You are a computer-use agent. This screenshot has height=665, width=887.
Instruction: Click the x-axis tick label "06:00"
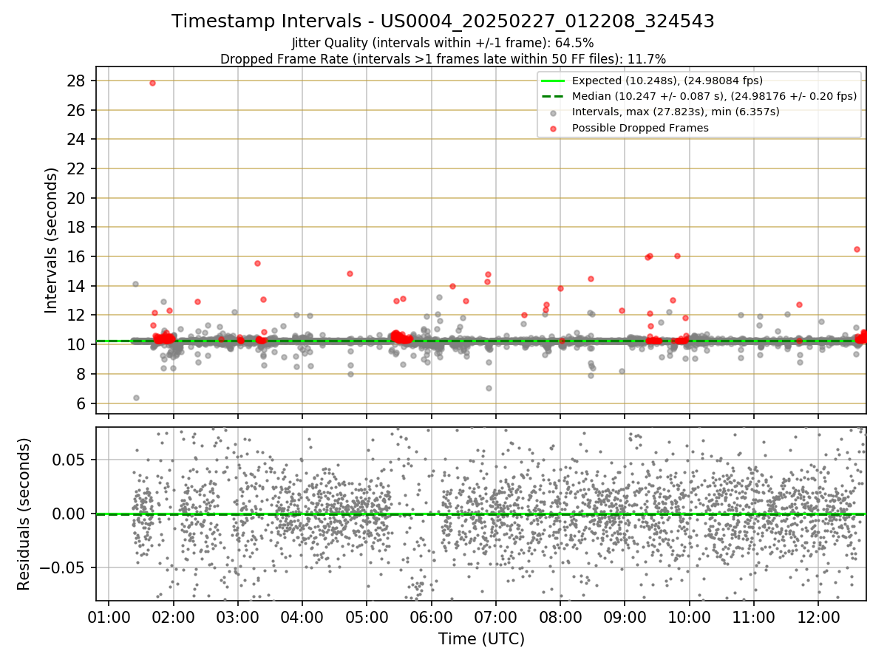tap(431, 616)
